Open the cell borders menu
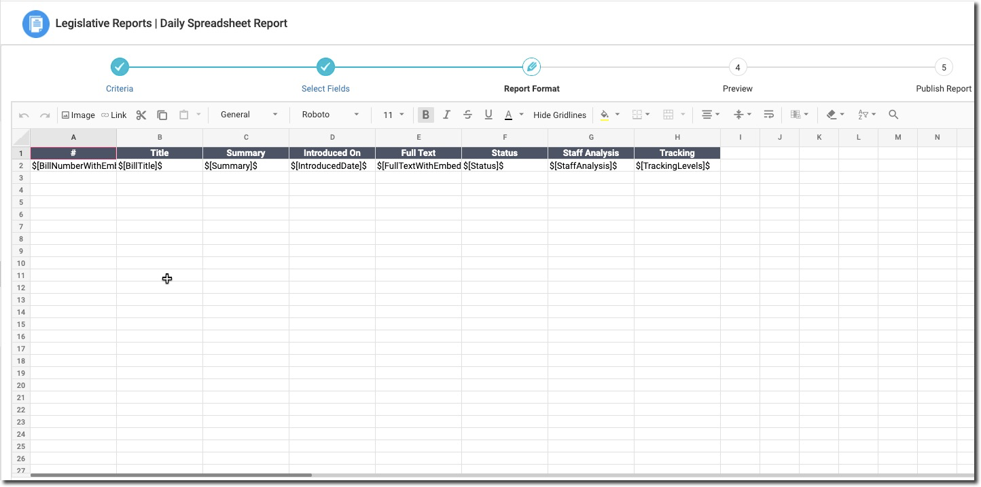 [x=641, y=115]
